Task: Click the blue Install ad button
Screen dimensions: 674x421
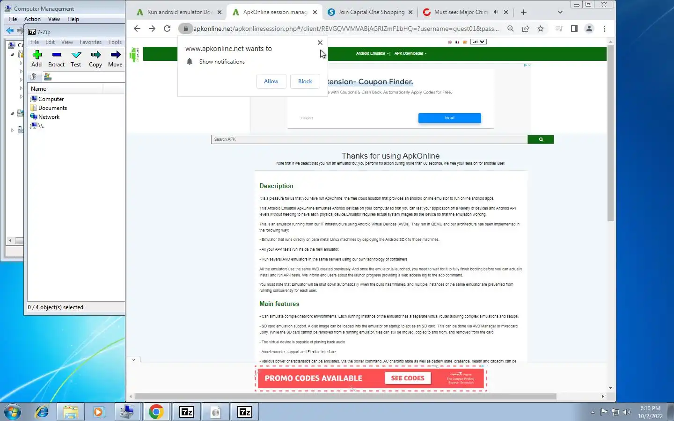Action: (449, 118)
